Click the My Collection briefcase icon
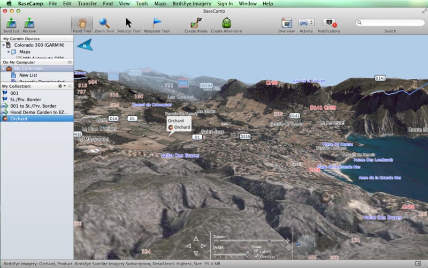The width and height of the screenshot is (428, 268). coord(9,69)
